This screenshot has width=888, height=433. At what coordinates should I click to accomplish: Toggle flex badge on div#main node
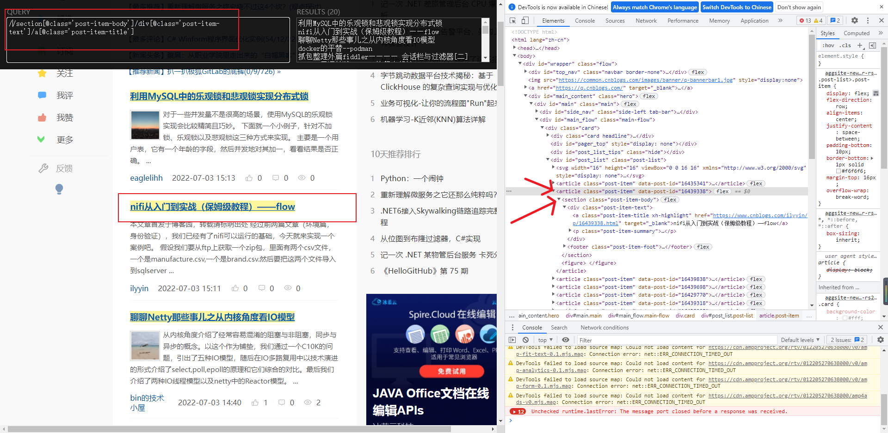coord(630,104)
